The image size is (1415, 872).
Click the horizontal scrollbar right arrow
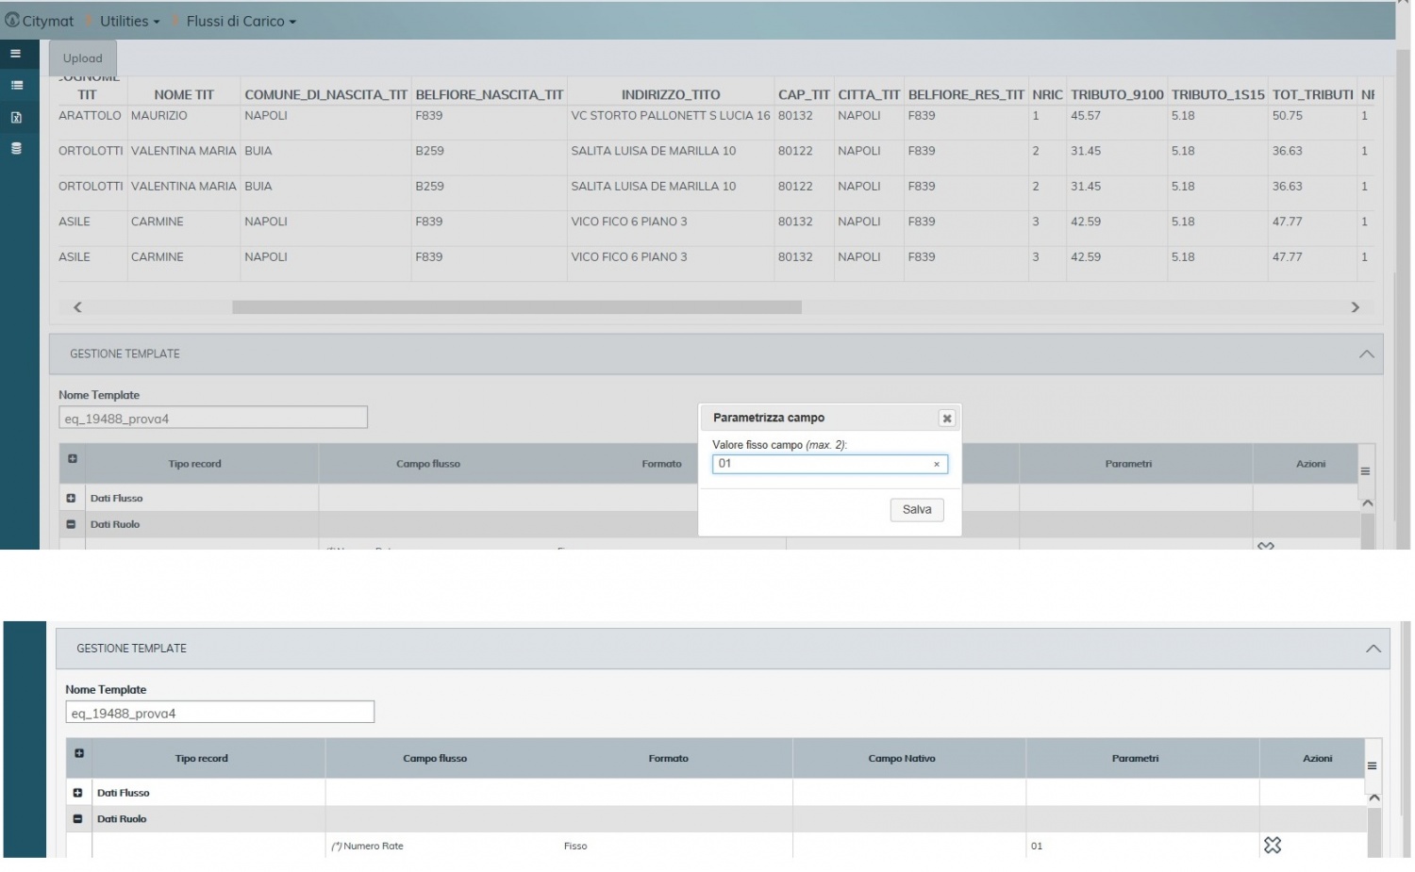(1355, 307)
